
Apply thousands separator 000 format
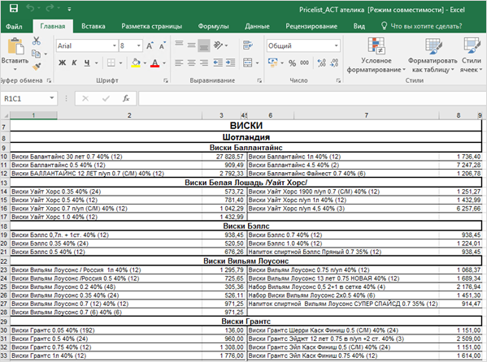coord(304,63)
